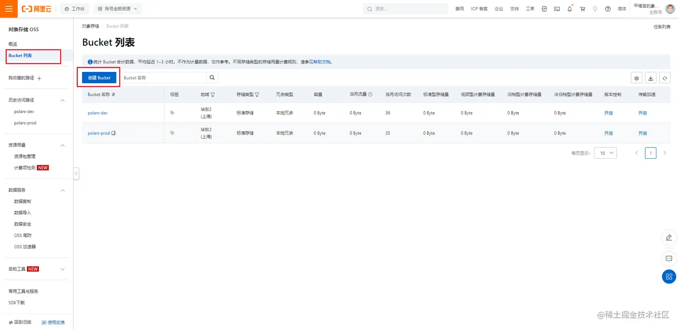Click the bucket search magnifier button
The width and height of the screenshot is (679, 329).
coord(212,78)
